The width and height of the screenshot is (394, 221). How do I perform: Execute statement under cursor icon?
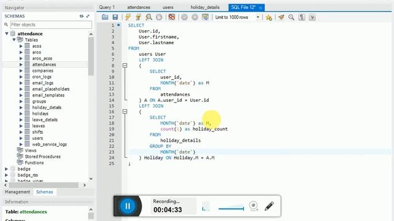138,17
